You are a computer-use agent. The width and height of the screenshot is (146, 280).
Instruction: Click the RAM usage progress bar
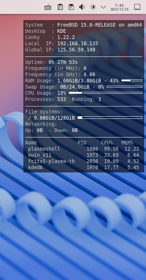pyautogui.click(x=132, y=81)
